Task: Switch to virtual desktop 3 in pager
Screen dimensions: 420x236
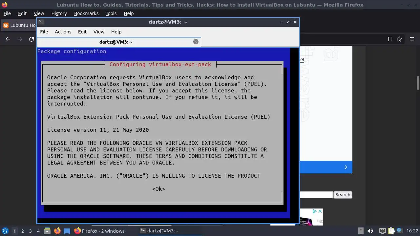Action: pyautogui.click(x=30, y=231)
